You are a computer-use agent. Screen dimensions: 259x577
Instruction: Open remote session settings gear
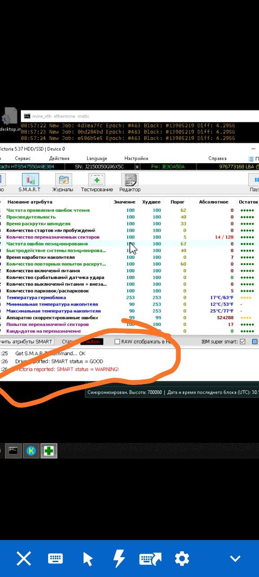coord(182,559)
